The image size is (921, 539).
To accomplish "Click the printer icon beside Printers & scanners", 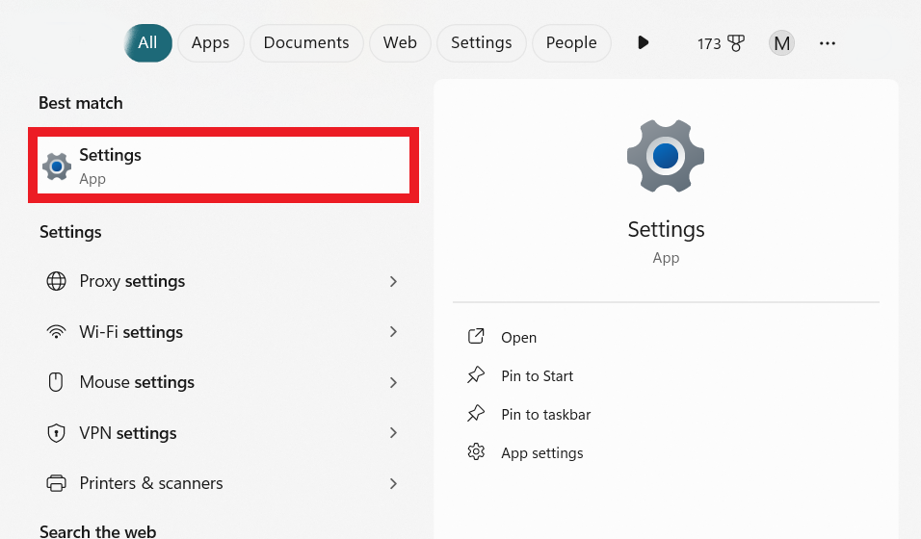I will 57,483.
